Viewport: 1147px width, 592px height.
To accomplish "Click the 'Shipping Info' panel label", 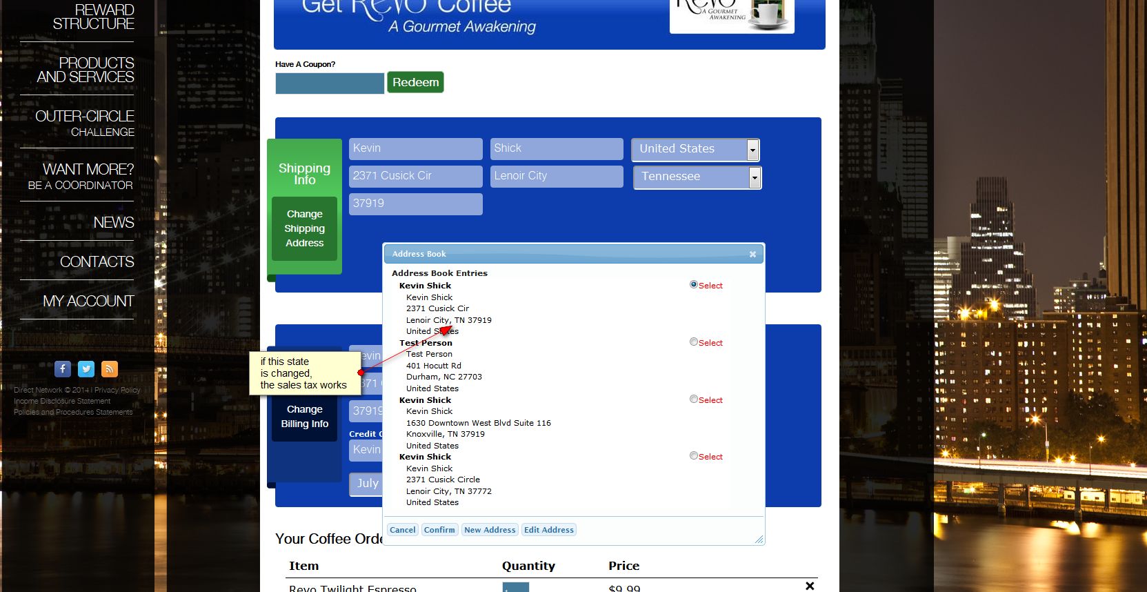I will pyautogui.click(x=304, y=174).
